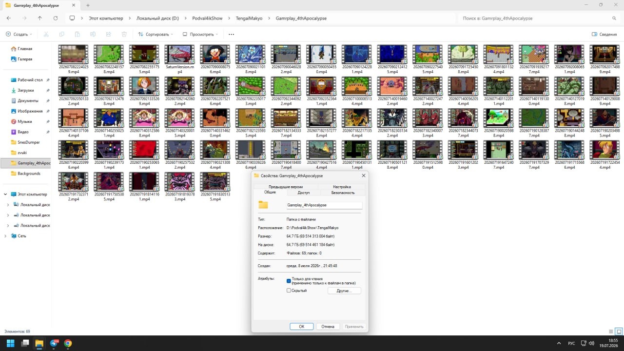This screenshot has width=624, height=351.
Task: Click OK in the properties dialog
Action: click(302, 327)
